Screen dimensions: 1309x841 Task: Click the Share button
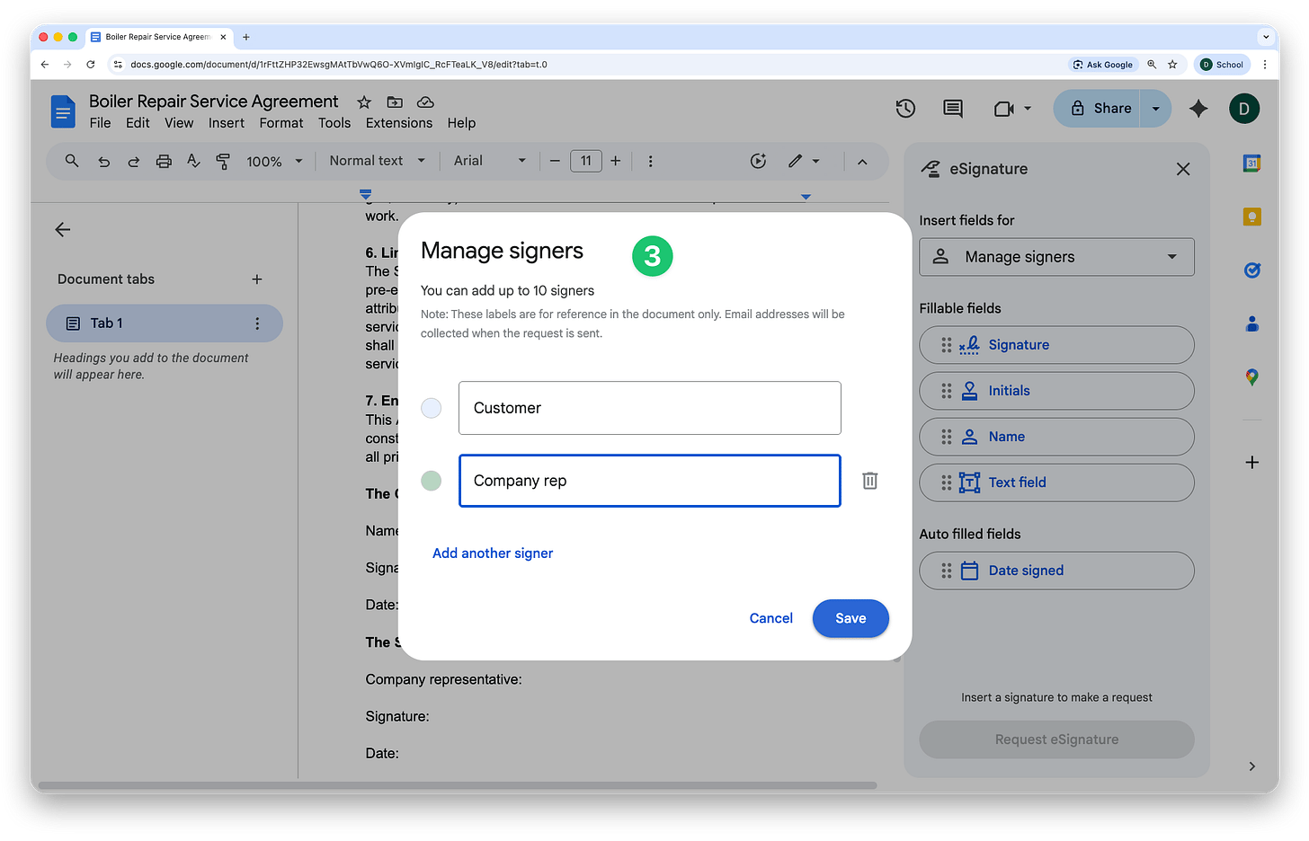click(1097, 109)
